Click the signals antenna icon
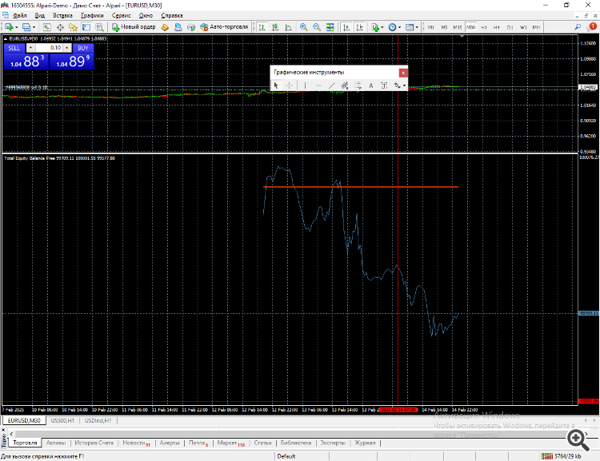The image size is (600, 461). tap(191, 27)
